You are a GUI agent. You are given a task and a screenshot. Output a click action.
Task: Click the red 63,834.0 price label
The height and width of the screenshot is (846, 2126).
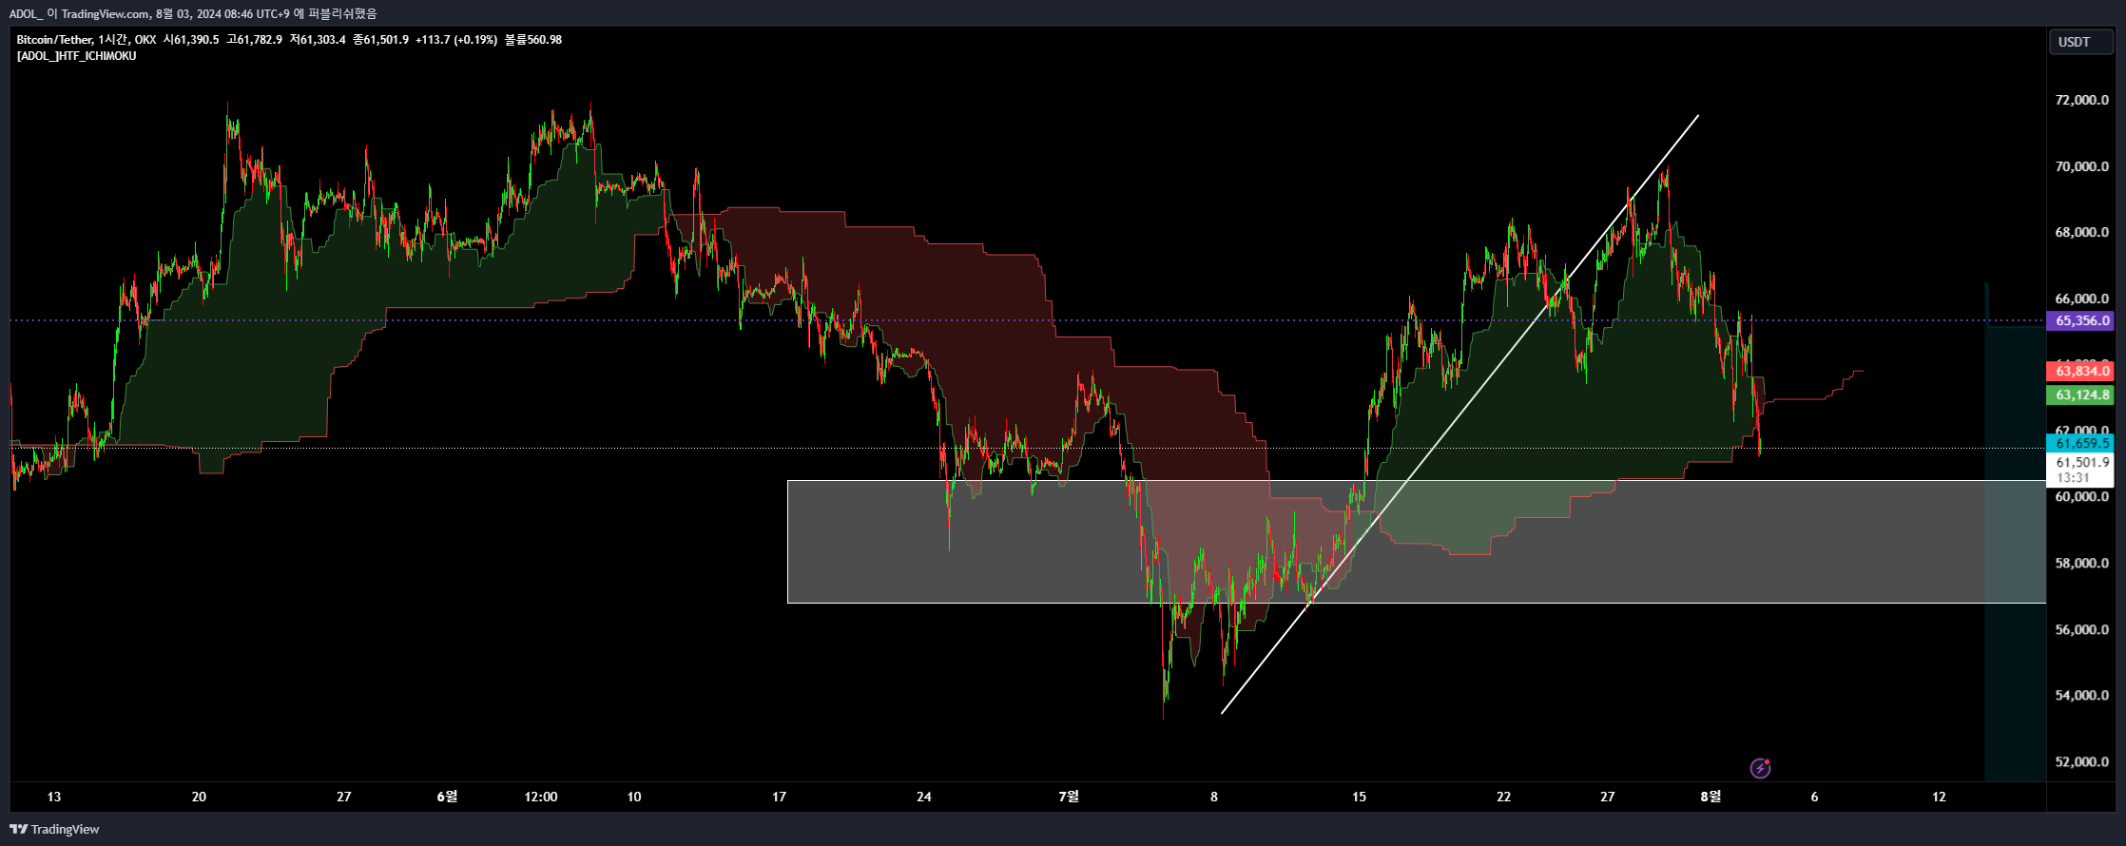[x=2082, y=371]
